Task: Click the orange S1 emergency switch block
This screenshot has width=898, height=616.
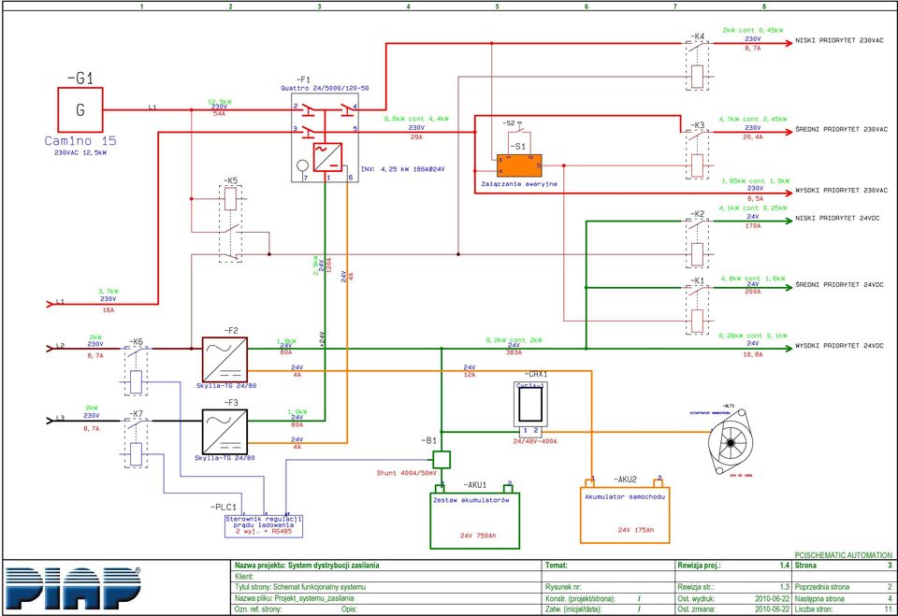Action: [x=519, y=165]
